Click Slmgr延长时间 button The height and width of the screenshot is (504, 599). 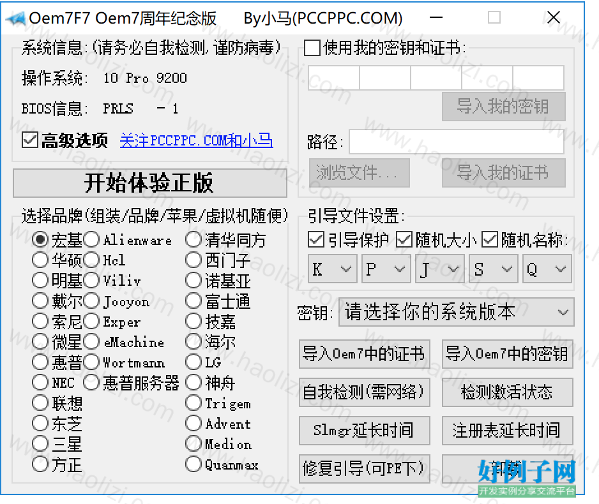pyautogui.click(x=365, y=431)
